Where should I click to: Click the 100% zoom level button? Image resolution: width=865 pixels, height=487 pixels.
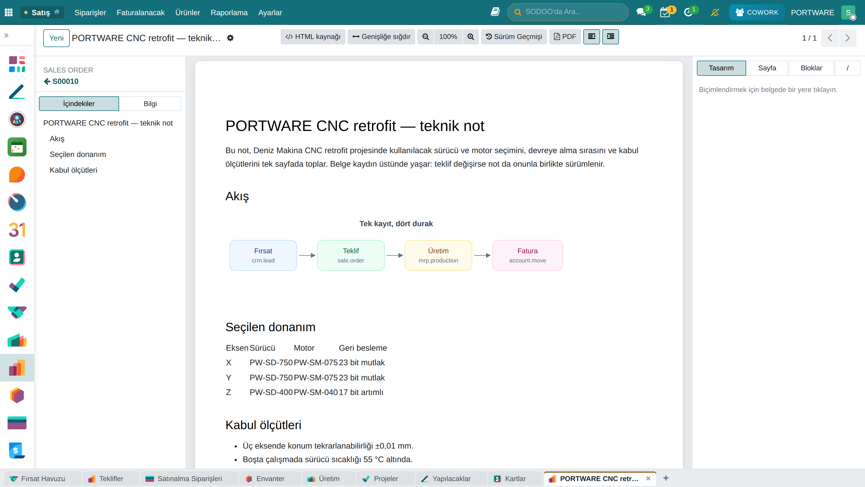pos(448,37)
